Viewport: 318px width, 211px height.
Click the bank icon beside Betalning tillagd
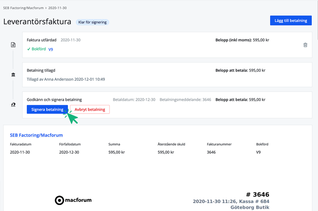click(x=13, y=75)
